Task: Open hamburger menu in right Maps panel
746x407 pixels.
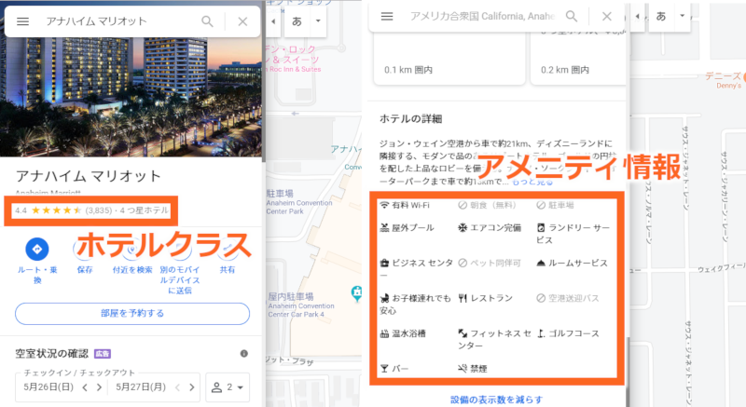Action: 387,16
